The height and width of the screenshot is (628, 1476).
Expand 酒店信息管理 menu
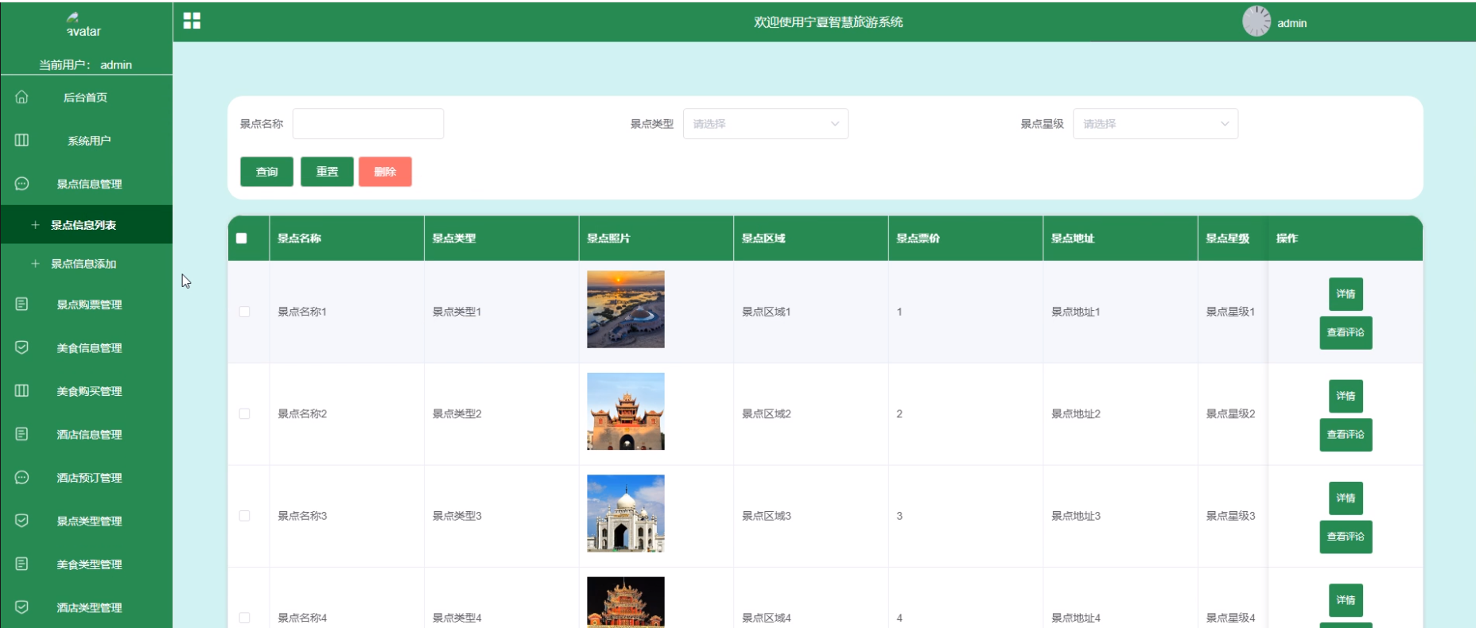click(x=86, y=435)
